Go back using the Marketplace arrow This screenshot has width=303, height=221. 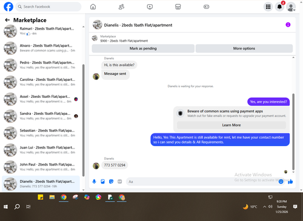[x=7, y=20]
